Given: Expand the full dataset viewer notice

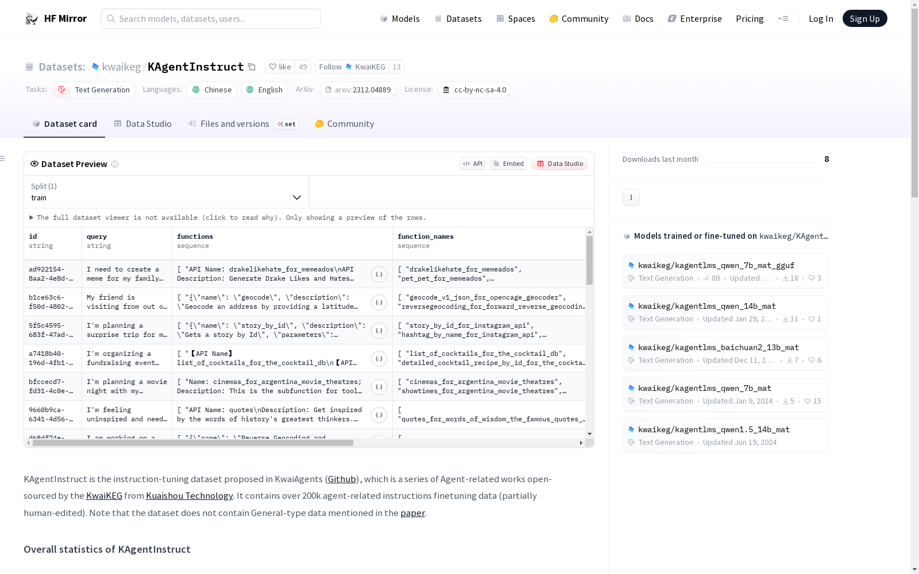Looking at the screenshot, I should 228,218.
